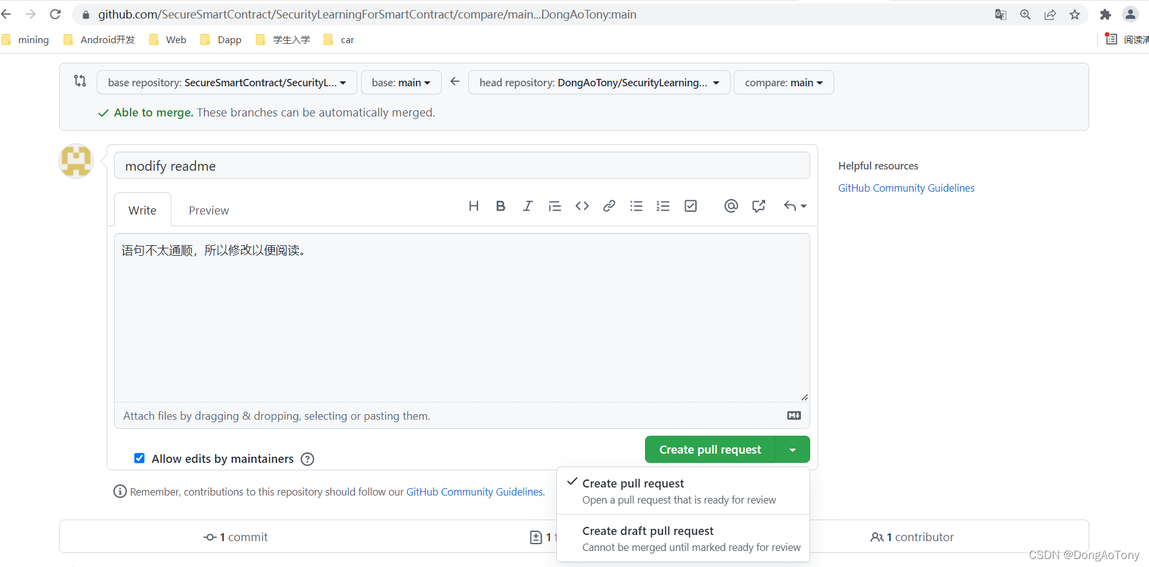Click the Attach files by dragging area
This screenshot has height=567, width=1149.
tap(462, 416)
